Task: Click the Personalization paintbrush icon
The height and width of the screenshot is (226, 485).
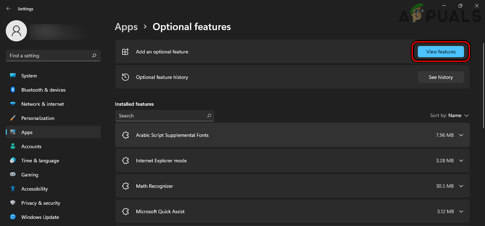Action: pos(13,118)
